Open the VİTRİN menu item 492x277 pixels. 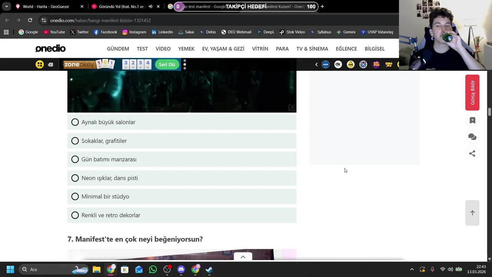(x=260, y=48)
